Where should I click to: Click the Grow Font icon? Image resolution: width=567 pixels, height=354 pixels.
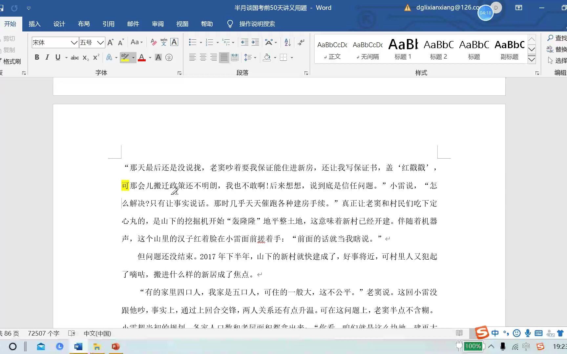tap(111, 42)
